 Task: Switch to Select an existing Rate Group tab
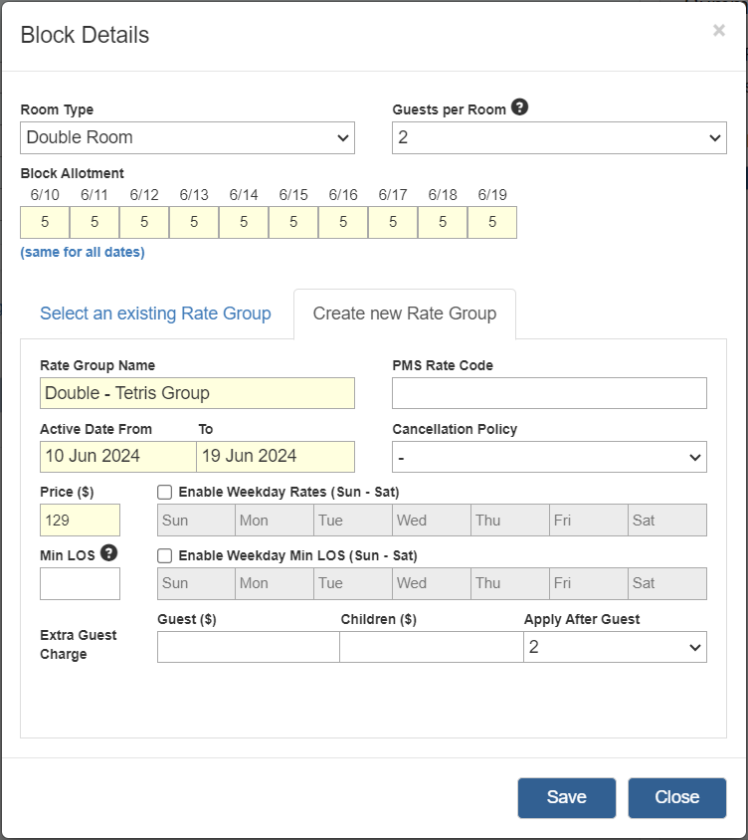[155, 314]
